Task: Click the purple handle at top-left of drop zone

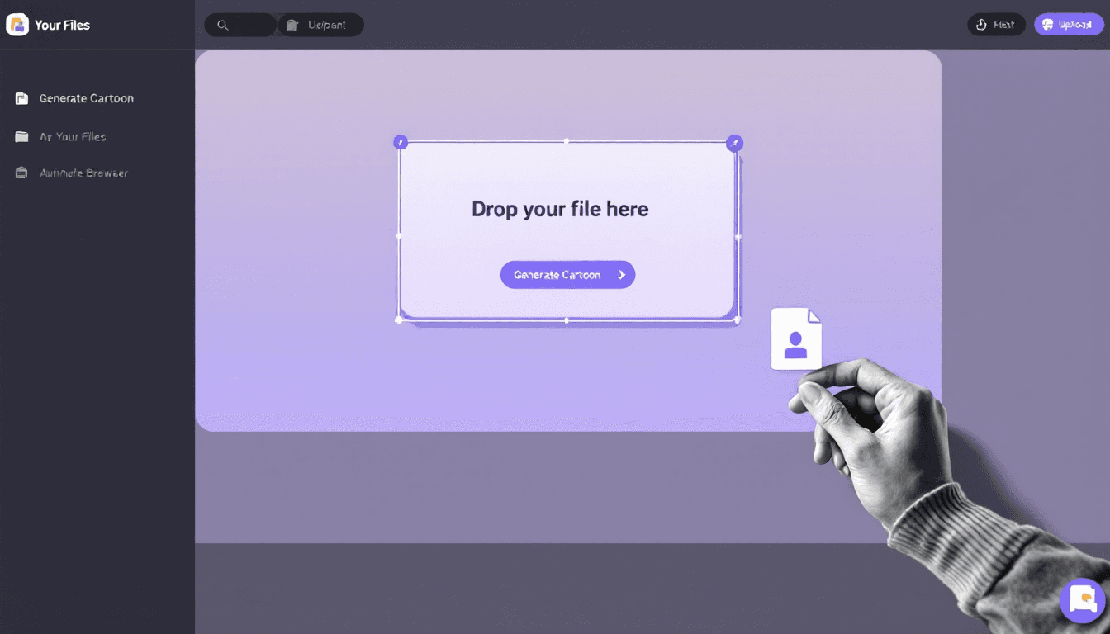Action: (401, 141)
